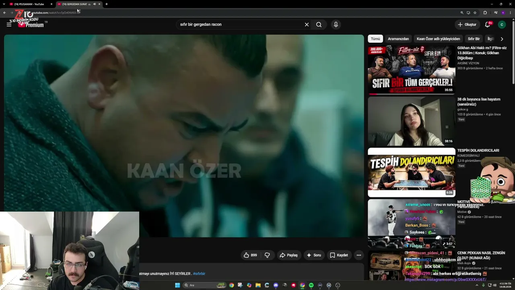Open the 38 dk boyunca lise hayatım thumbnail

click(x=412, y=121)
